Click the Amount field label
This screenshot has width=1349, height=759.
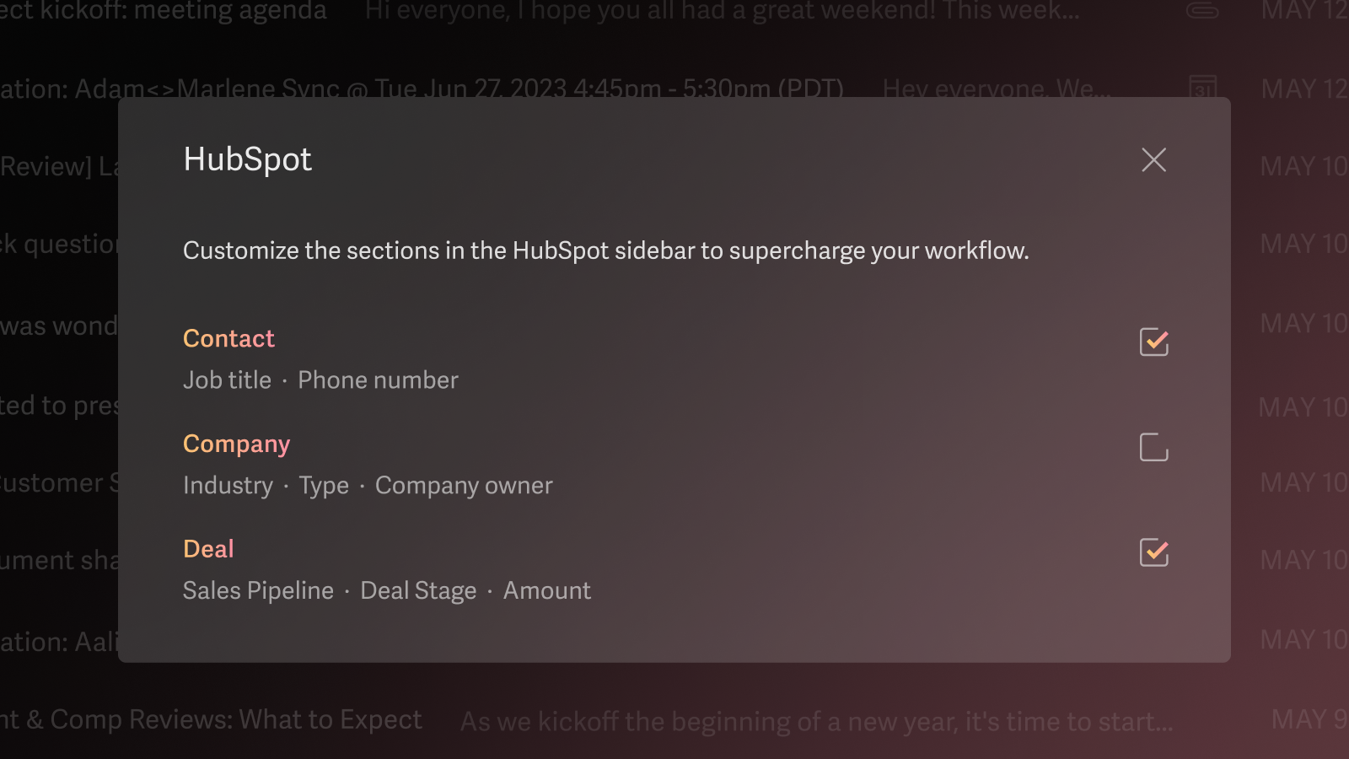[547, 590]
